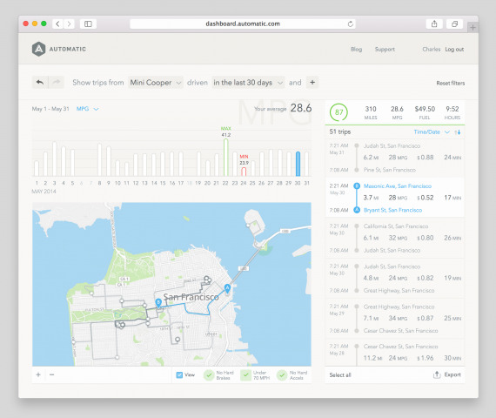Toggle No Hard Accels filter

point(282,375)
